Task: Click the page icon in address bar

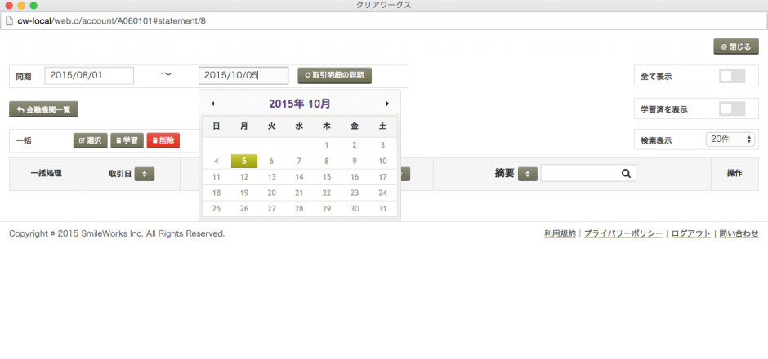Action: click(x=9, y=21)
